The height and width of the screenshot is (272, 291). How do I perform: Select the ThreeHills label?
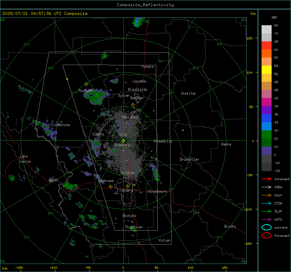tap(163, 141)
